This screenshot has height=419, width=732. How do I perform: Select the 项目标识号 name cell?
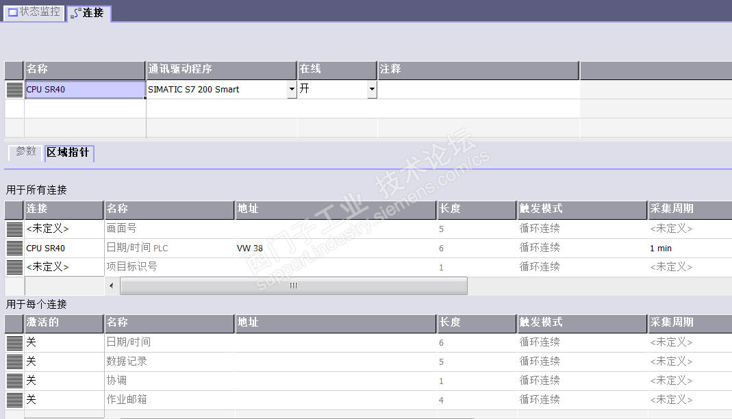pyautogui.click(x=169, y=267)
